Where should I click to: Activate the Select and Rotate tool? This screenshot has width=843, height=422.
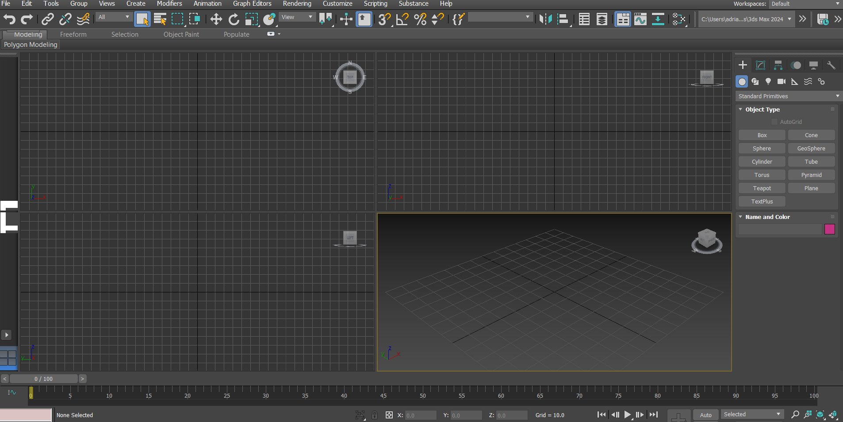234,19
